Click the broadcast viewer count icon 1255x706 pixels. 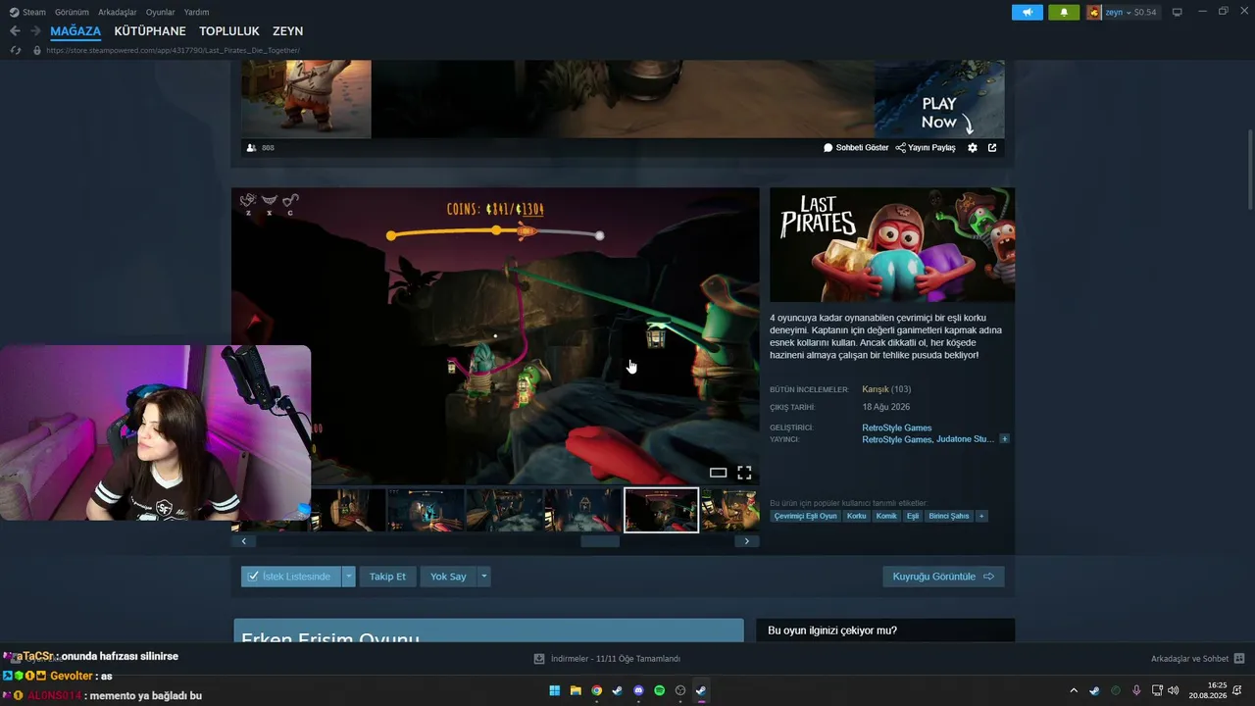[x=252, y=148]
